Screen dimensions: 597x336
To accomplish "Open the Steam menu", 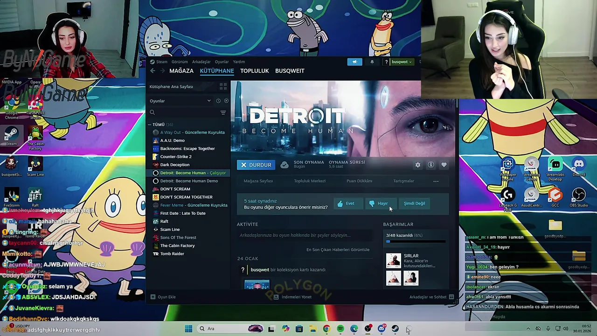I will (159, 62).
